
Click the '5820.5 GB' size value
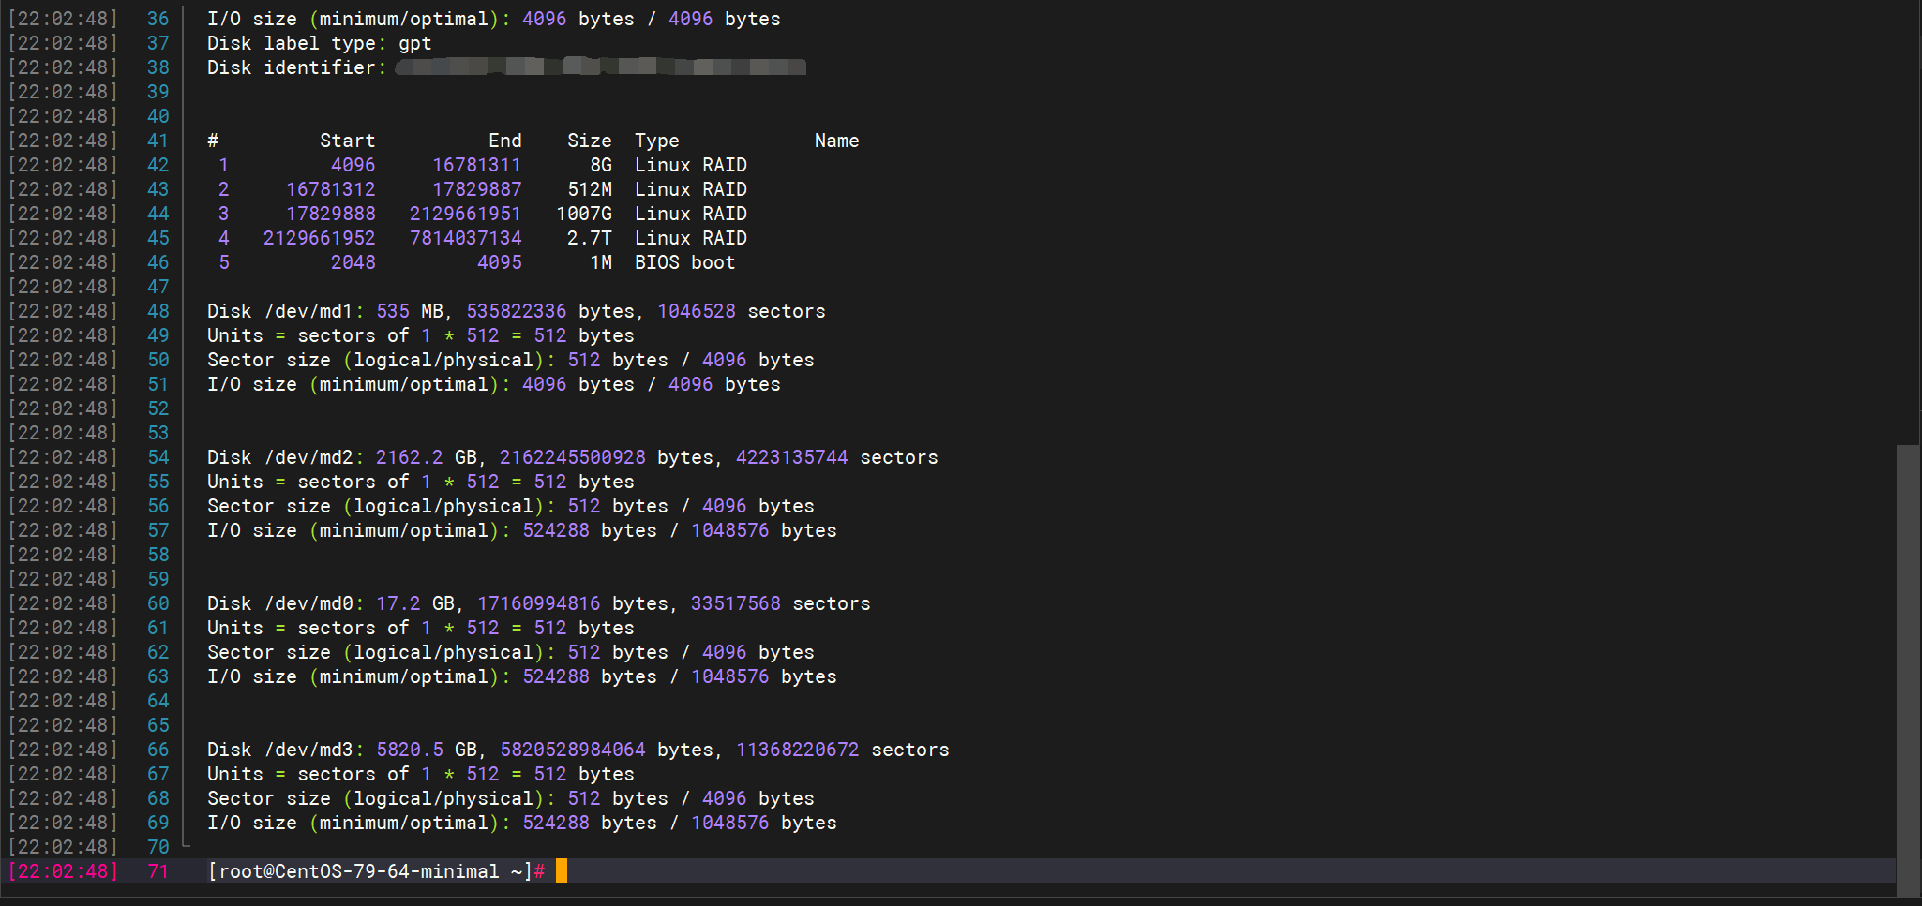pyautogui.click(x=427, y=750)
